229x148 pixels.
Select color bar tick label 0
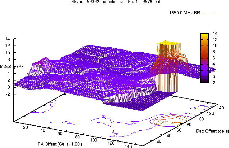coord(214,76)
